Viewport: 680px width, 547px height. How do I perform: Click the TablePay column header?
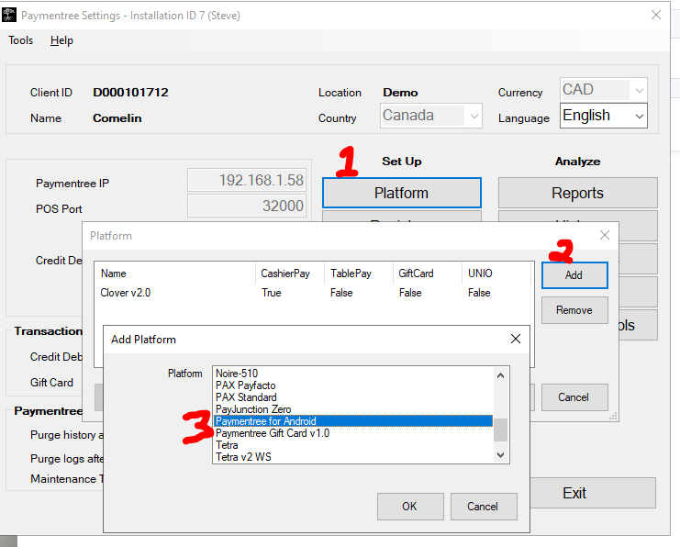[359, 273]
